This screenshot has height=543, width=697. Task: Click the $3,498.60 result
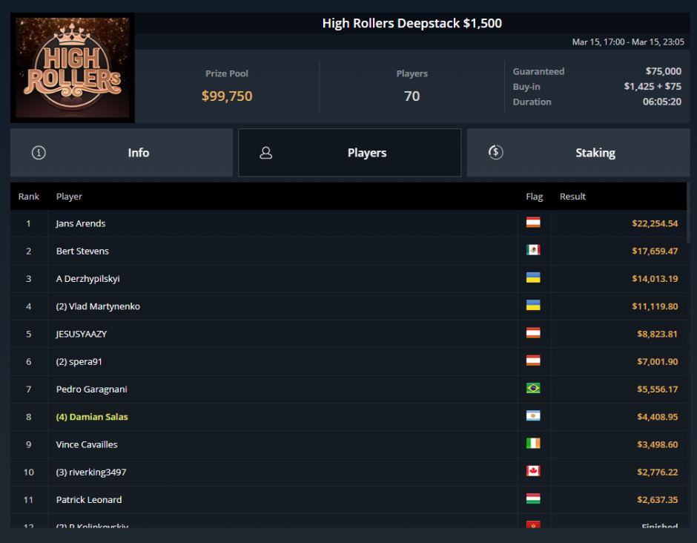click(657, 444)
